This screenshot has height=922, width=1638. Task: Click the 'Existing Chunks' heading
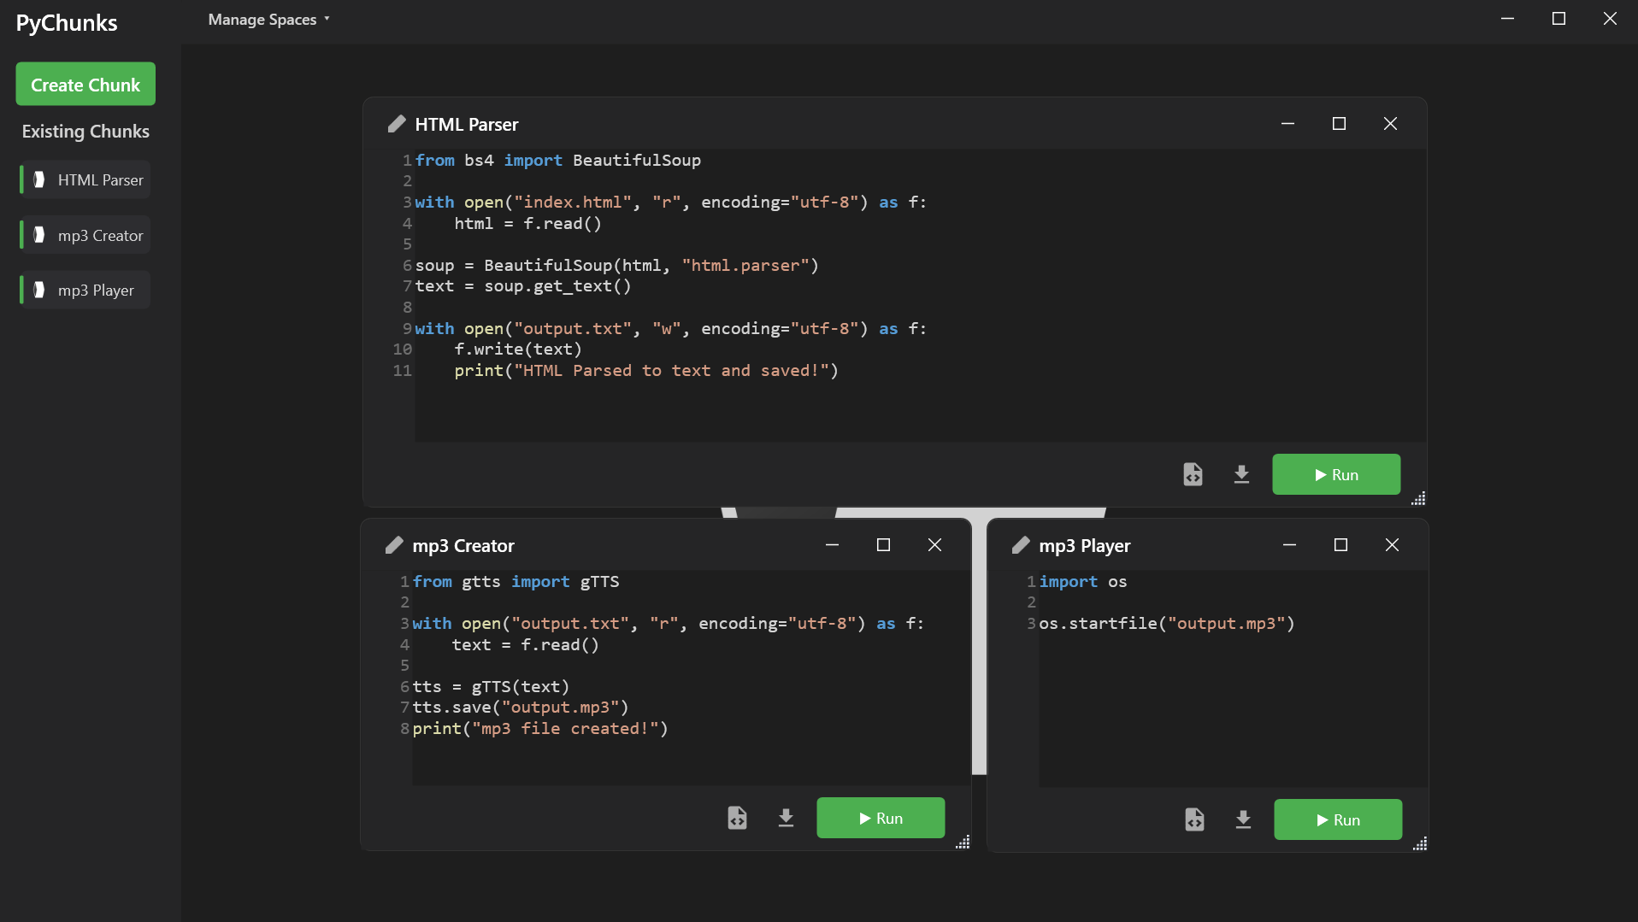[x=85, y=132]
